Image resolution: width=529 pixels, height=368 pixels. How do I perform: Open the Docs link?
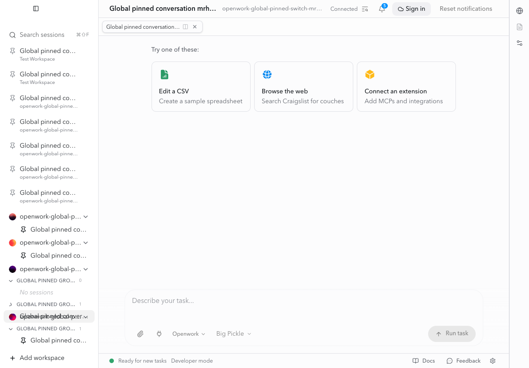424,361
